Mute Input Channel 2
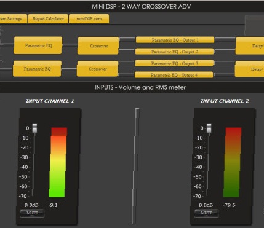The width and height of the screenshot is (264, 228). coord(206,213)
